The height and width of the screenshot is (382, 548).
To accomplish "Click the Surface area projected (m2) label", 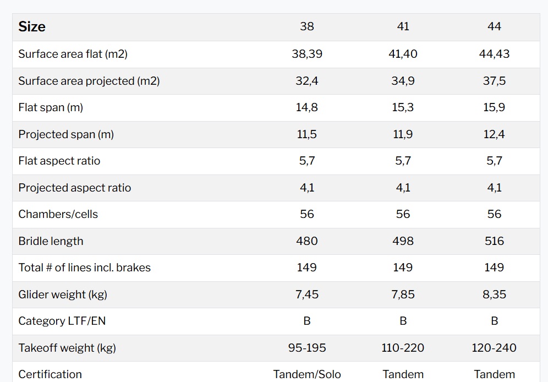I will (x=89, y=81).
